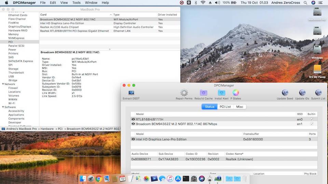Run Repair Perms gear tool
The height and width of the screenshot is (184, 328).
[x=184, y=95]
